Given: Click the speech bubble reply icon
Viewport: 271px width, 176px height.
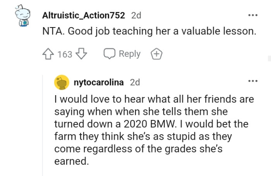Looking at the screenshot, I should 109,54.
